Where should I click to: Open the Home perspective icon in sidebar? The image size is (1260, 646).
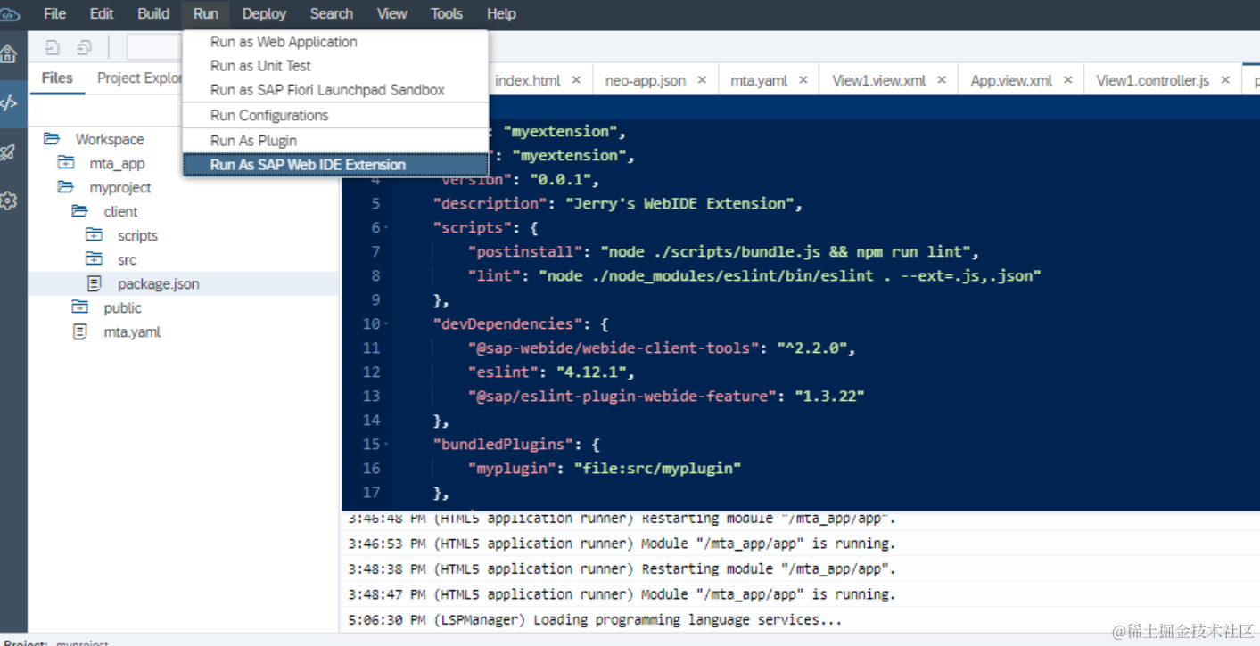(8, 53)
